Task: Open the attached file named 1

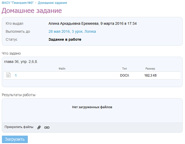Action: tap(15, 76)
